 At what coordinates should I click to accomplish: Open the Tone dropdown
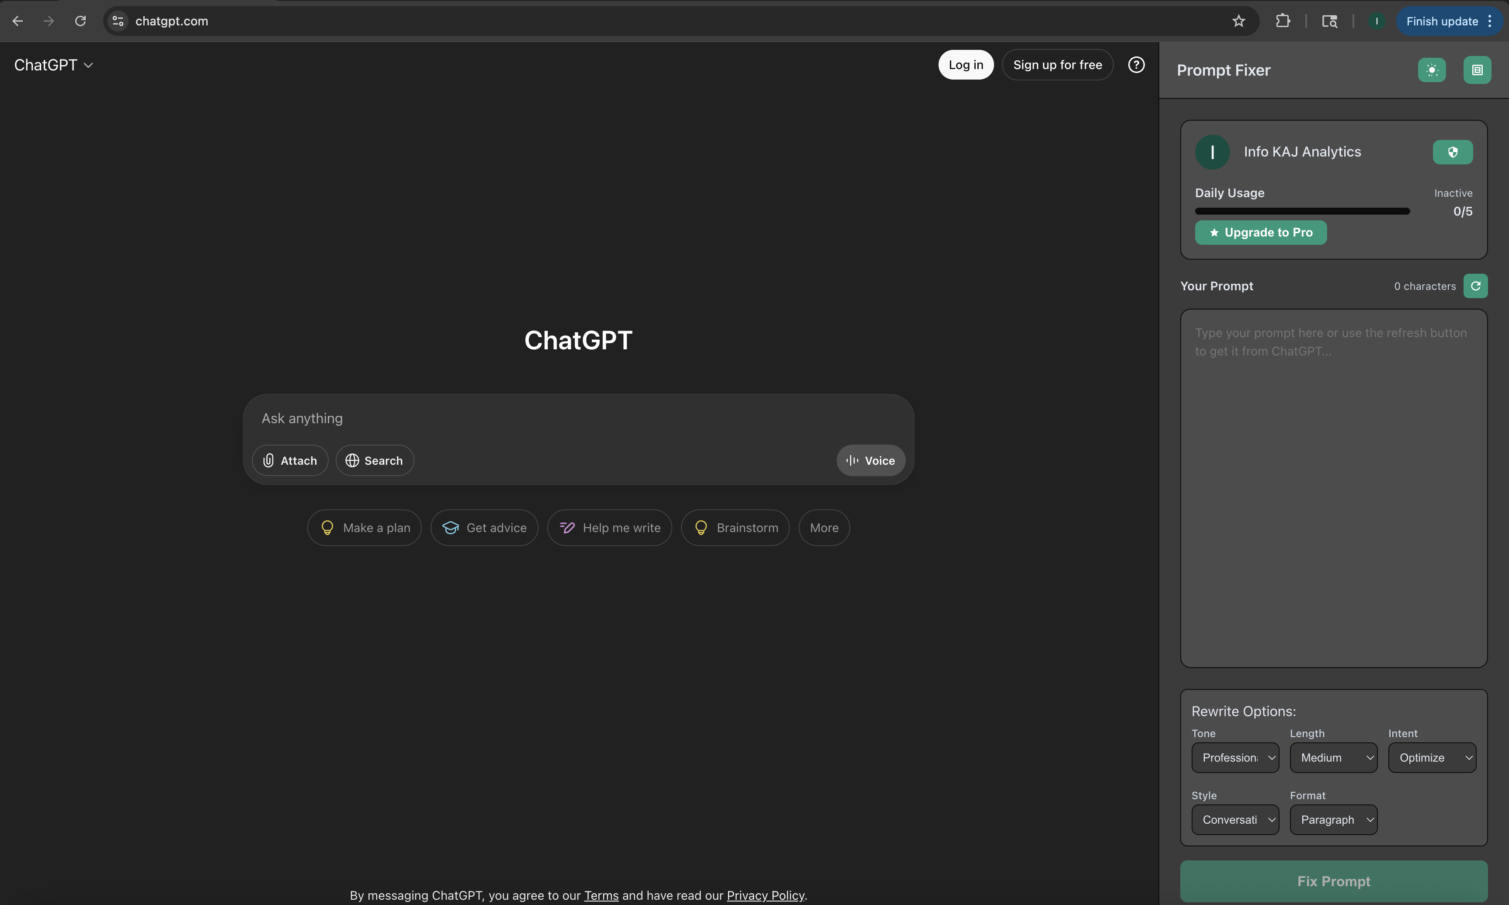[x=1235, y=757]
